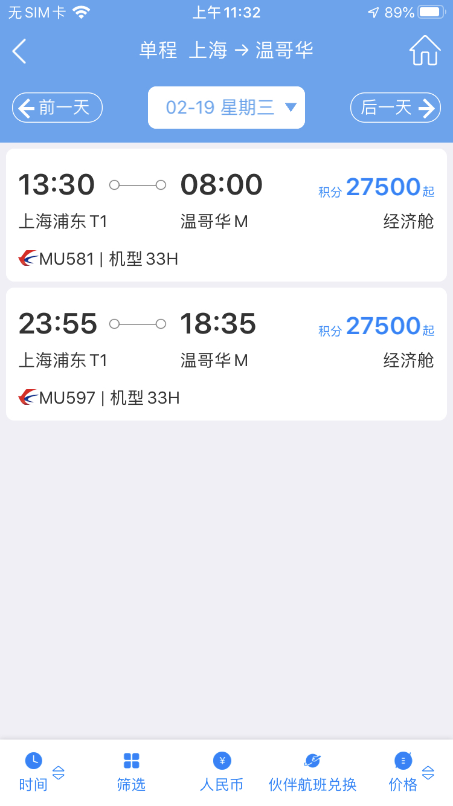This screenshot has width=453, height=806.
Task: Tap the China Eastern logo on MU597
Action: 28,398
